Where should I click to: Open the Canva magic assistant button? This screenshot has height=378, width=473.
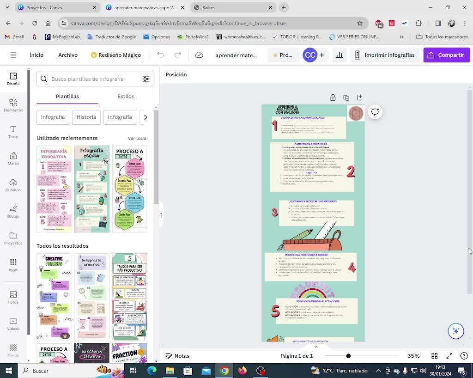[456, 331]
